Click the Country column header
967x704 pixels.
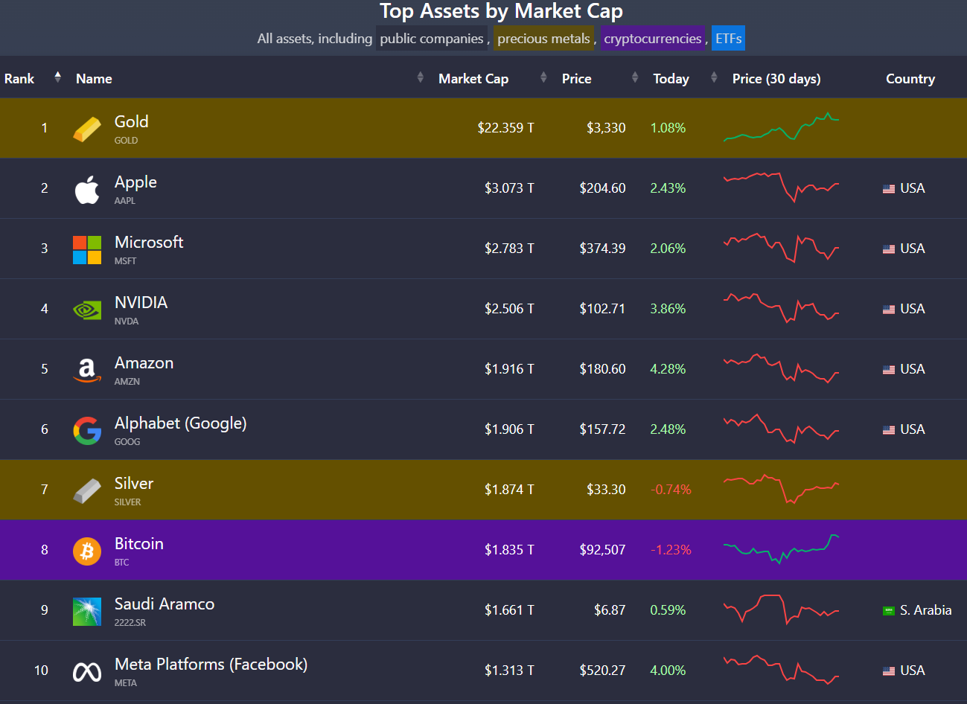pos(910,79)
